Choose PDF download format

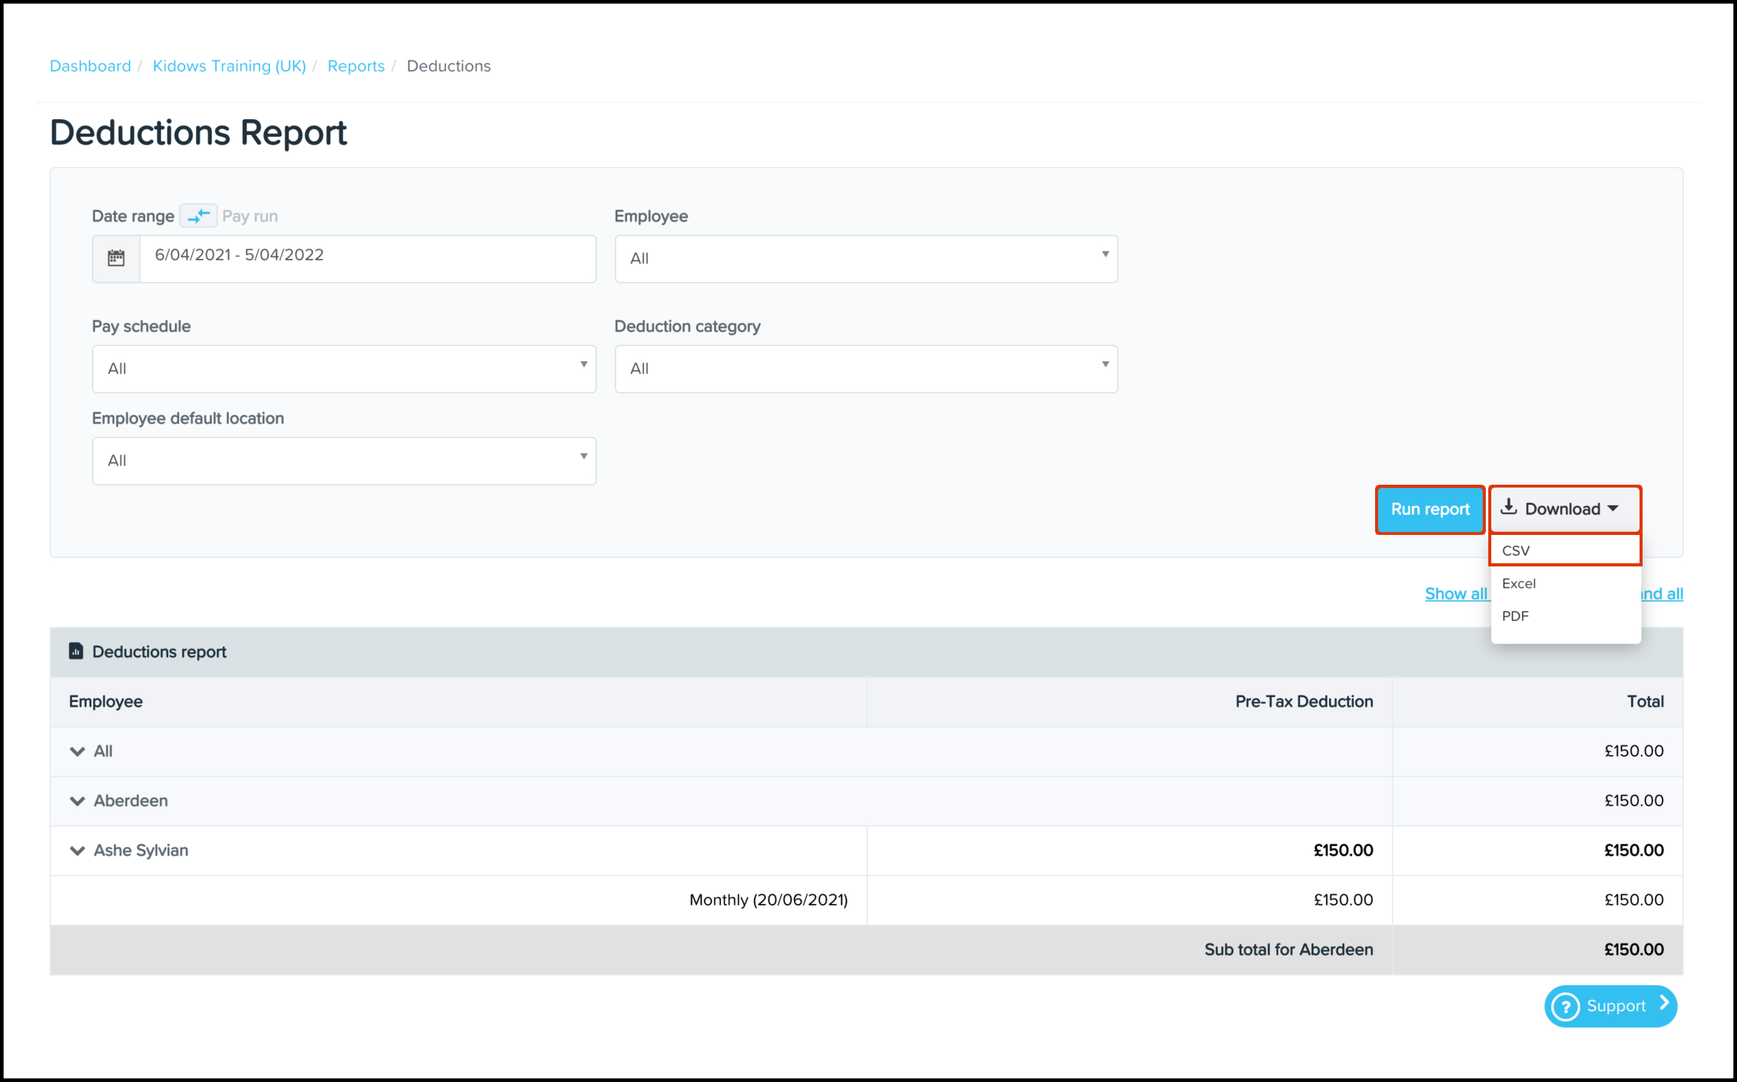(1515, 616)
